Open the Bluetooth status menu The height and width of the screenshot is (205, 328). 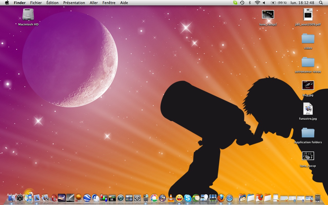tap(250, 3)
